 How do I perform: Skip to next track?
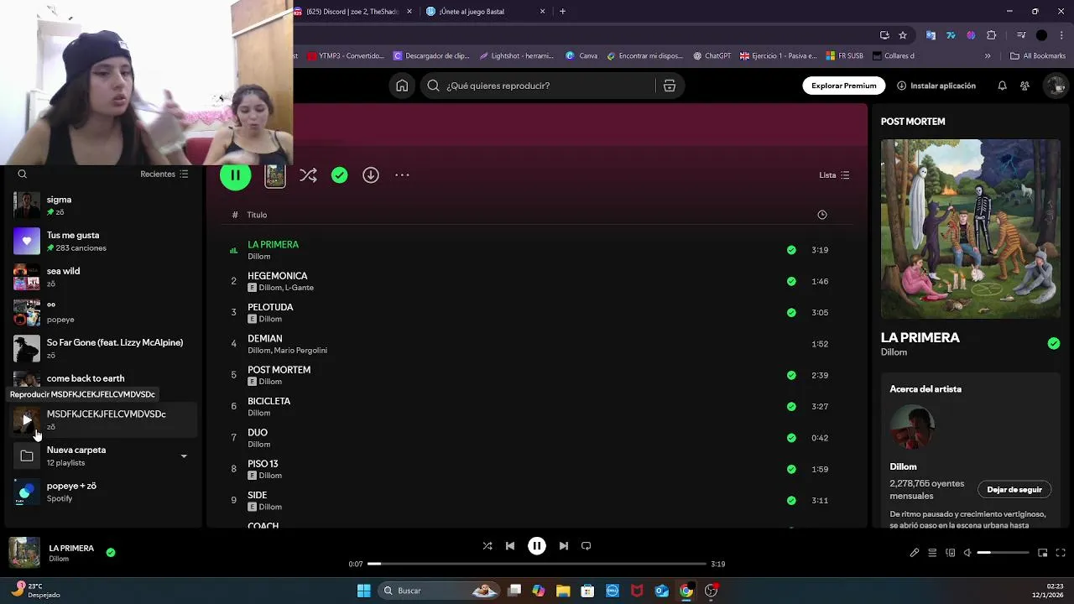(564, 546)
